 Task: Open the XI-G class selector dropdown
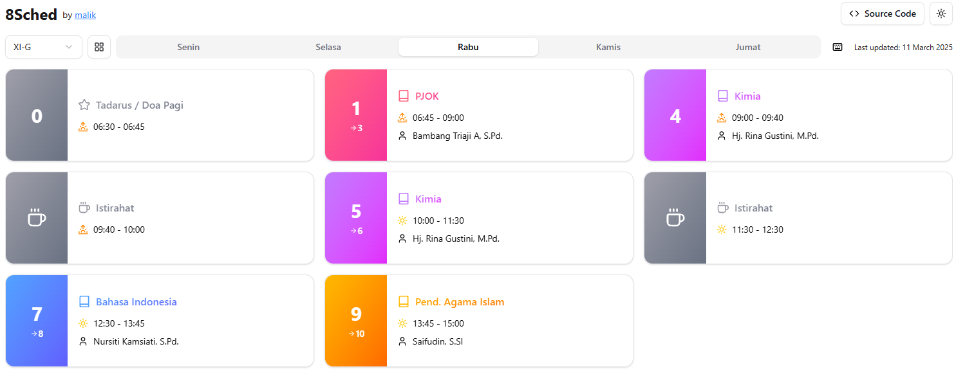[x=43, y=46]
